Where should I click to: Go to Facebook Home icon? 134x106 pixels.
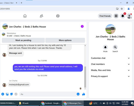[25, 16]
